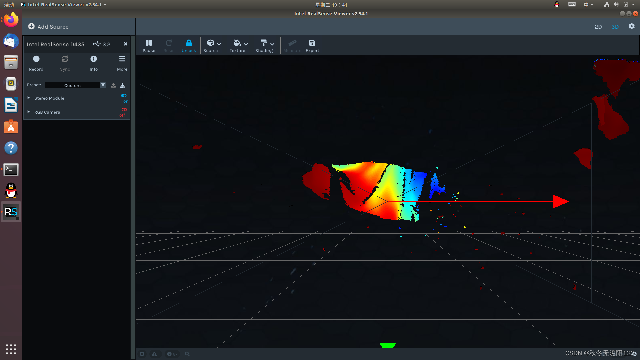This screenshot has width=640, height=360.
Task: Switch to 2D view tab
Action: click(x=598, y=27)
